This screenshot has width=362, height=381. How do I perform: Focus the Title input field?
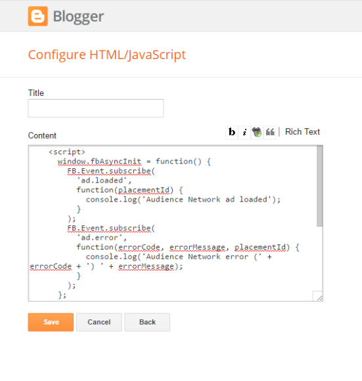pyautogui.click(x=96, y=108)
